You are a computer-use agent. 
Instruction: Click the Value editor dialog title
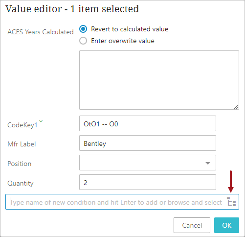pyautogui.click(x=72, y=9)
